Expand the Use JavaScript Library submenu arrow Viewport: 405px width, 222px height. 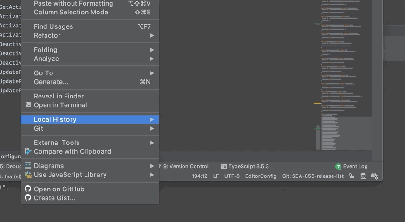[x=152, y=175]
